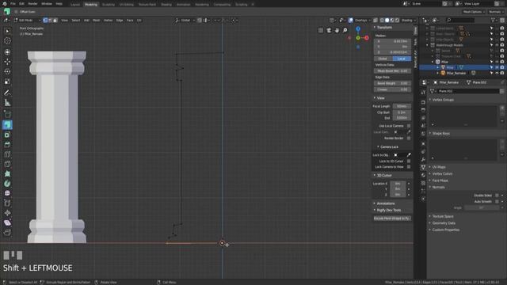The width and height of the screenshot is (507, 285).
Task: Select the 3D Cursor tool
Action: pos(7,41)
